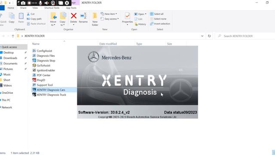Expand the address bar history dropdown
The image size is (275, 155).
202,36
